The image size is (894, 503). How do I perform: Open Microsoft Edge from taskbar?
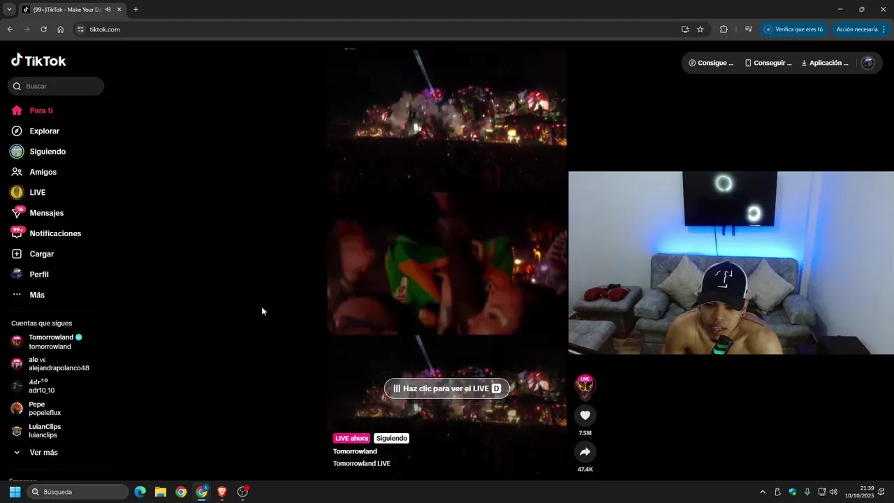coord(140,492)
